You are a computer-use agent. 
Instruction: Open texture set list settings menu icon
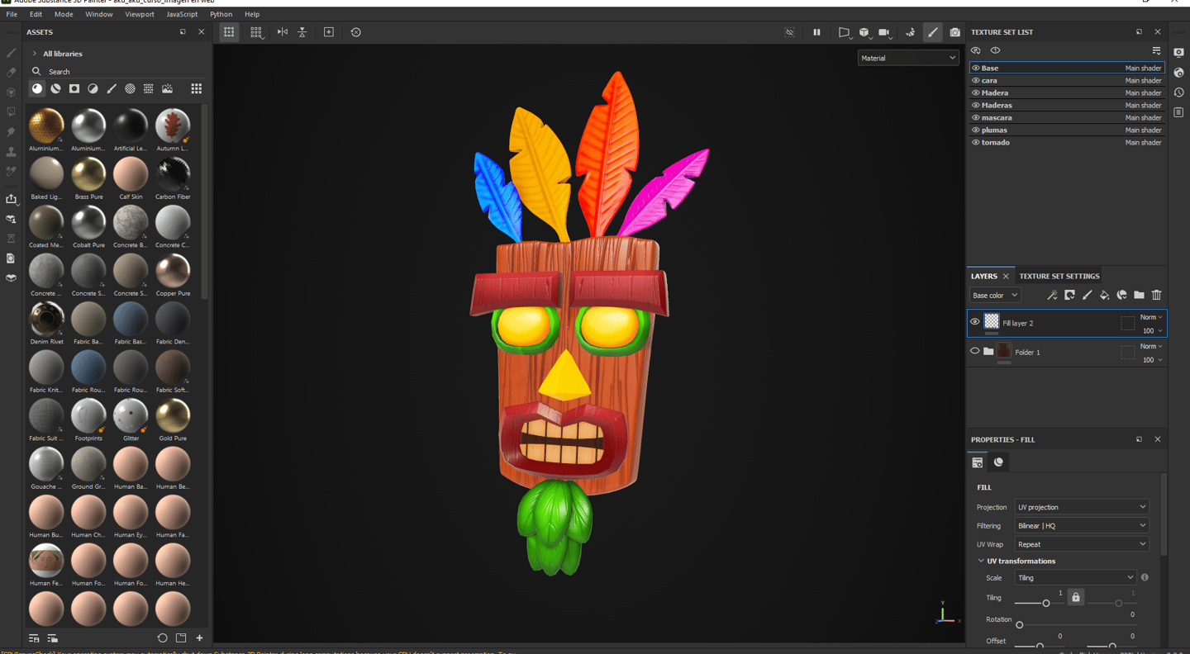click(x=1156, y=50)
